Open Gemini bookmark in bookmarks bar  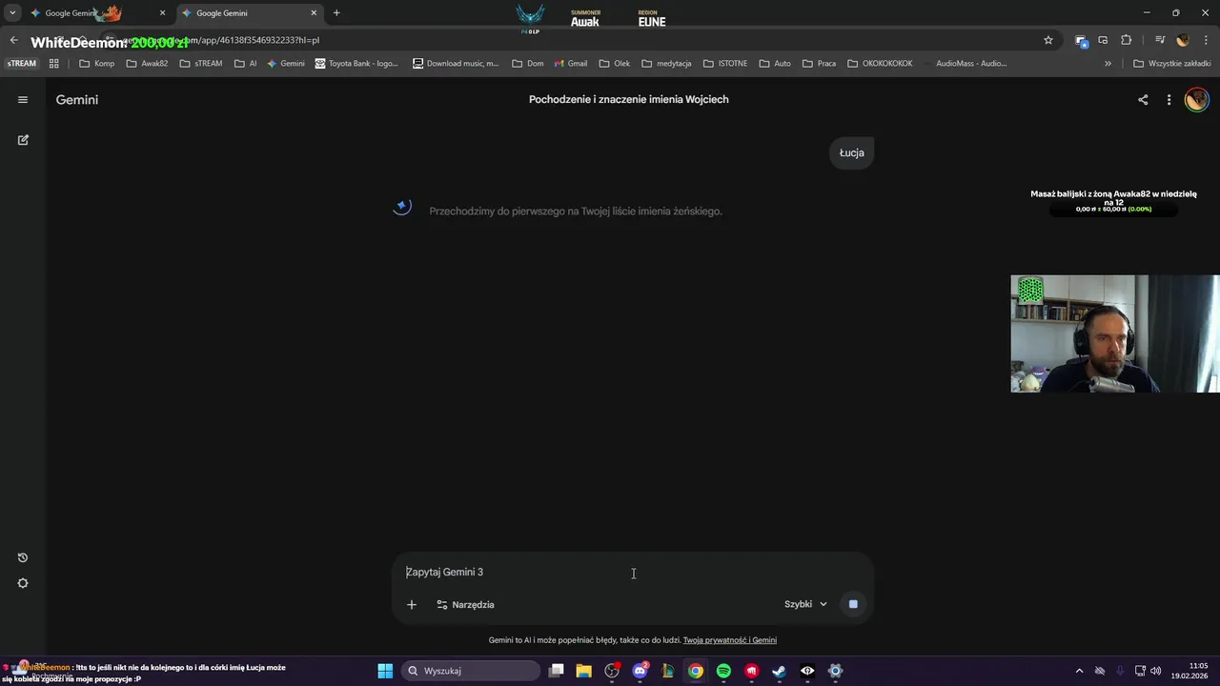[x=286, y=64]
